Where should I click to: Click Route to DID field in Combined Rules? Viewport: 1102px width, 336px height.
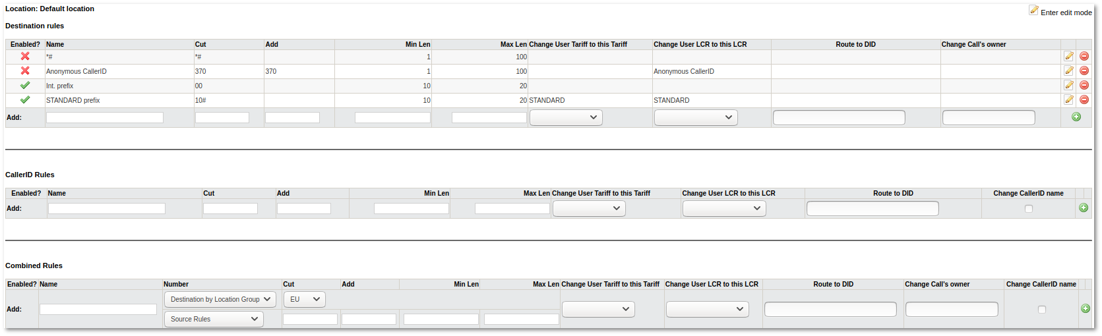point(830,310)
